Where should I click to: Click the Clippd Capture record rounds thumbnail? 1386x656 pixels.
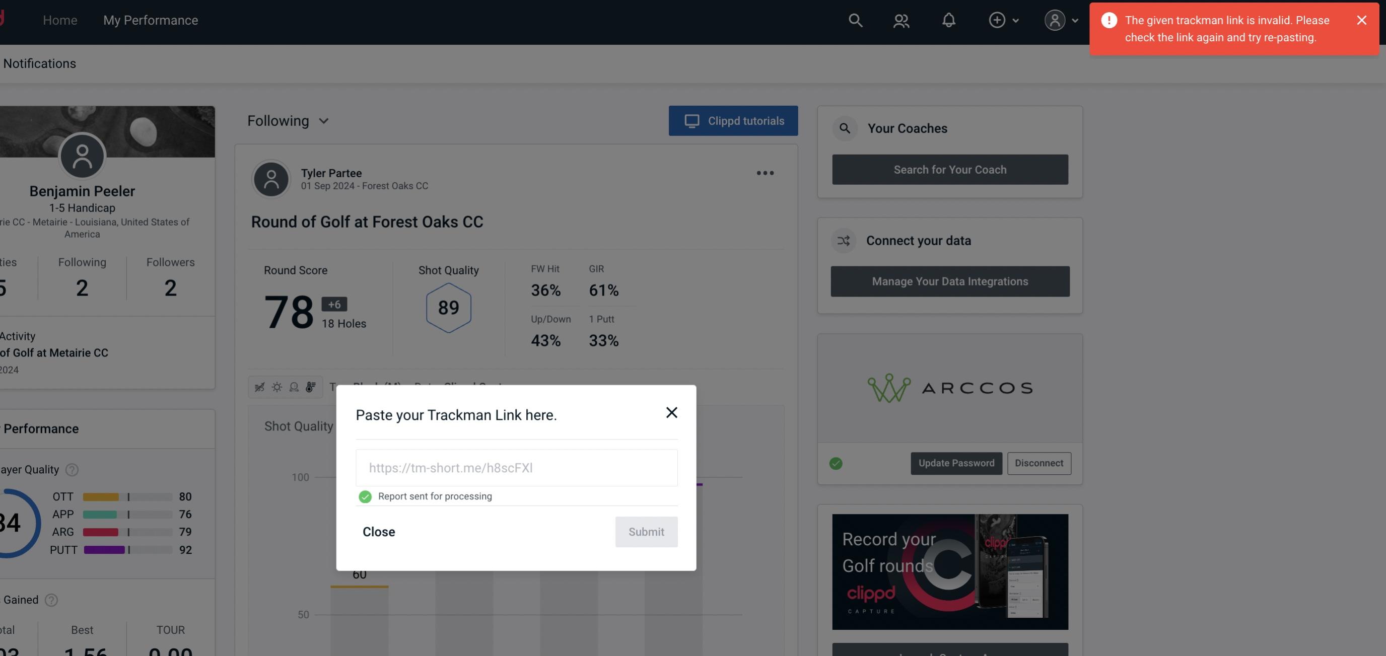tap(950, 571)
